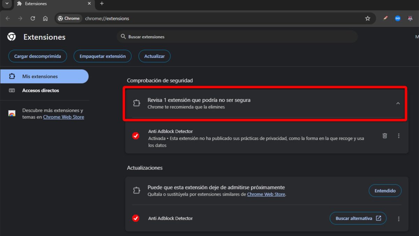Open the Chrome Web Store sidebar link
The height and width of the screenshot is (236, 419).
pyautogui.click(x=64, y=117)
